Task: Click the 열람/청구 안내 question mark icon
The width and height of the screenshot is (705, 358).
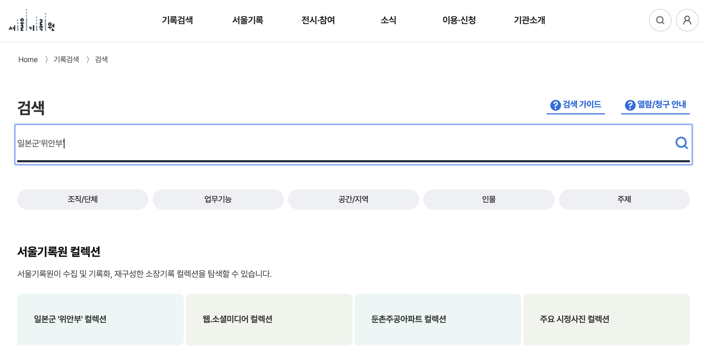Action: click(630, 105)
